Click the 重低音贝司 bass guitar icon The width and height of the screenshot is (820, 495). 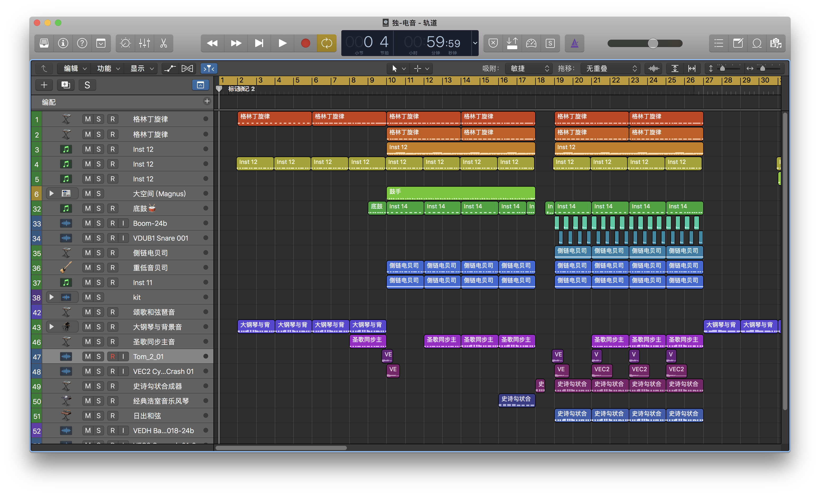click(x=66, y=268)
